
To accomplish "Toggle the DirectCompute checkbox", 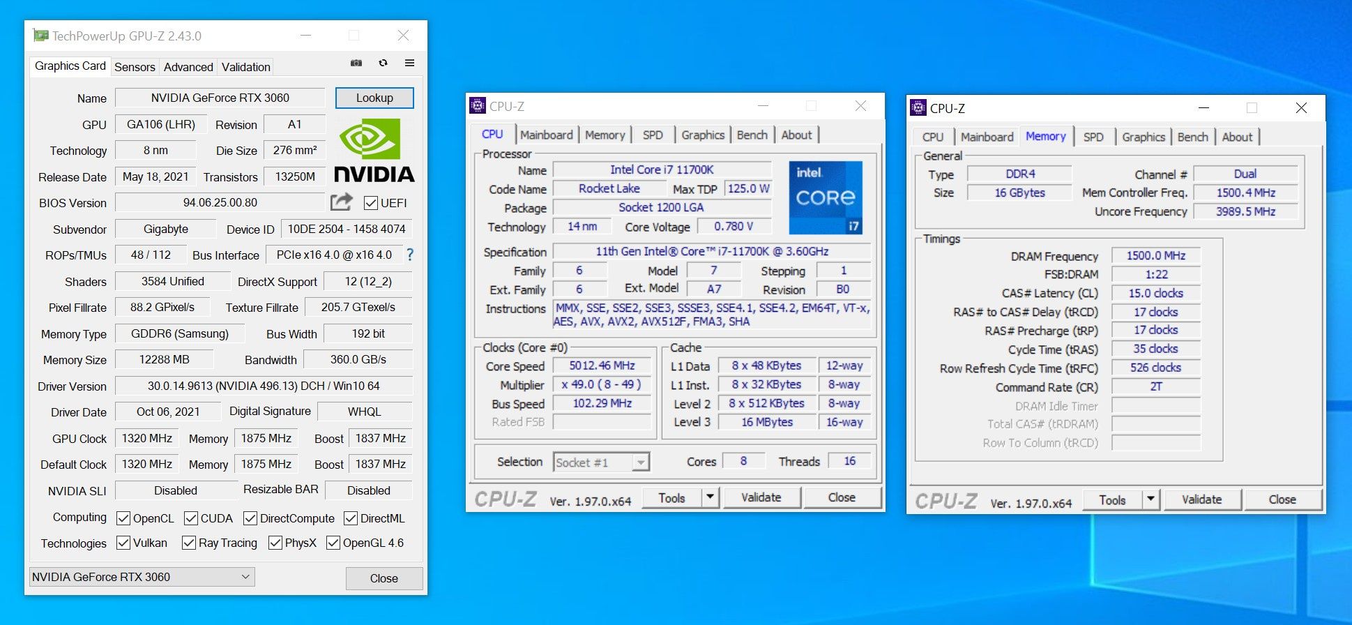I will tap(250, 518).
